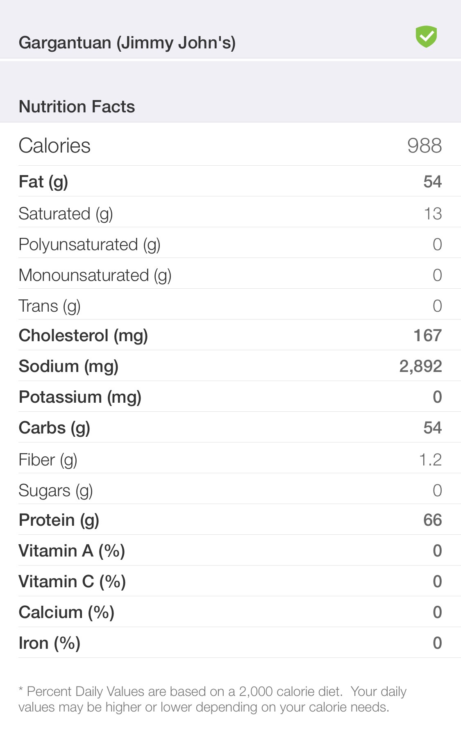This screenshot has height=739, width=461.
Task: Tap the Vitamin C (%) row
Action: (x=230, y=582)
